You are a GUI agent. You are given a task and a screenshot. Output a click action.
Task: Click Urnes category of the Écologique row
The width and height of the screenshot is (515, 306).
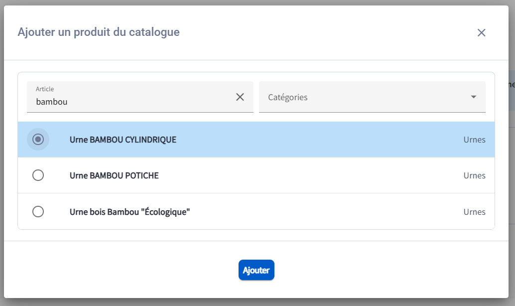tap(474, 212)
